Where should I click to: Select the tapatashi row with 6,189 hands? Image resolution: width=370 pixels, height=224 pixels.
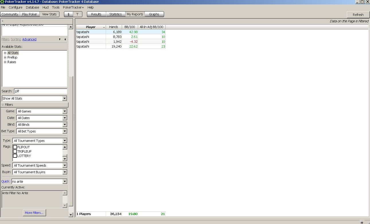click(121, 32)
